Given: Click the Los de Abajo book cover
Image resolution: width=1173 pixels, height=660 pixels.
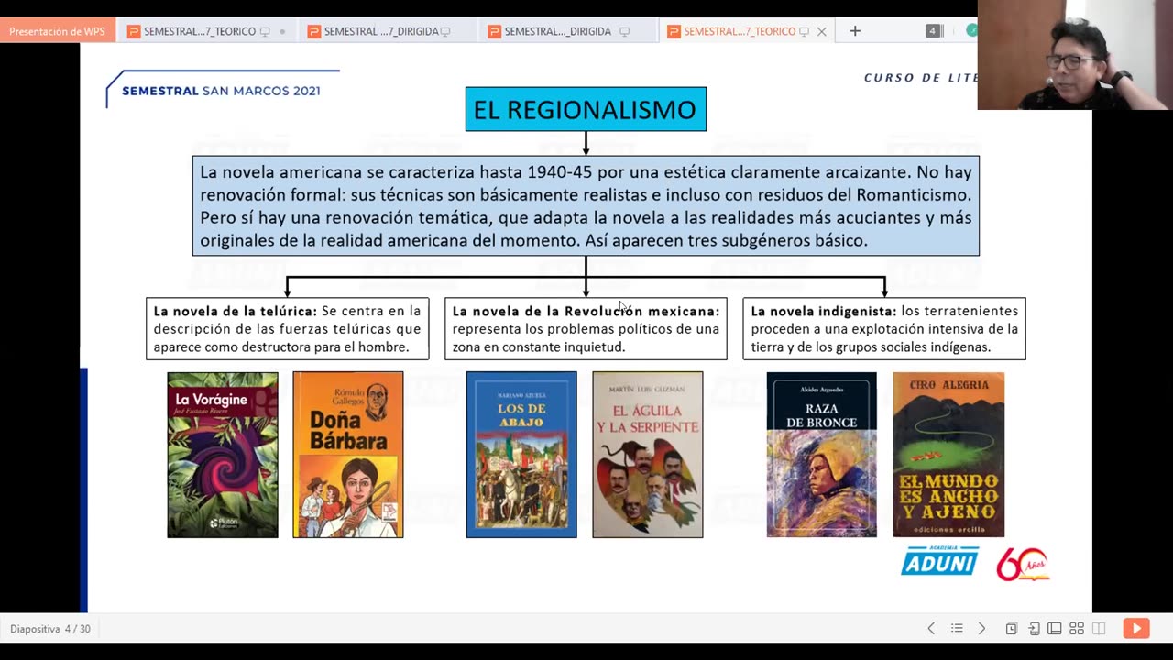Looking at the screenshot, I should coord(521,455).
